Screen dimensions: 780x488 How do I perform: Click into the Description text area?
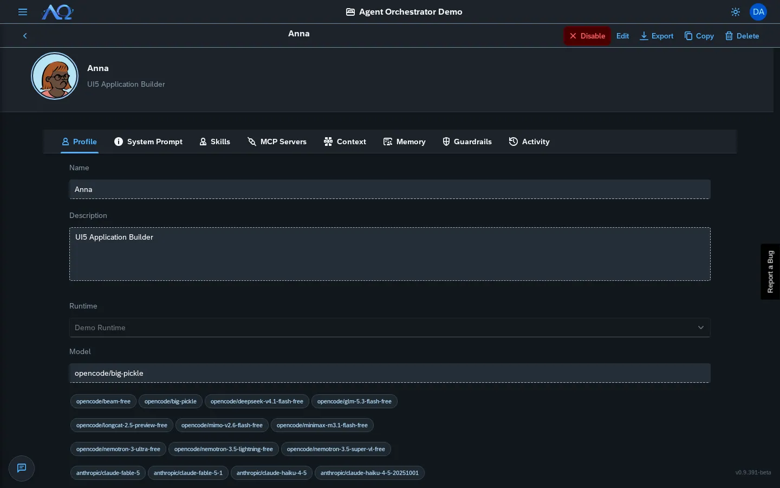click(390, 254)
